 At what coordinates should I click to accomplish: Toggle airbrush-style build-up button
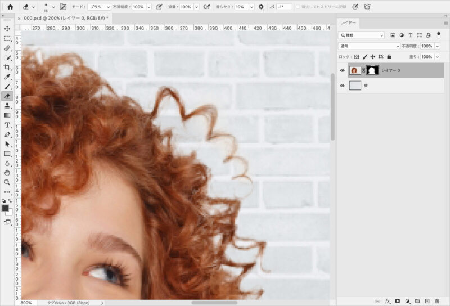(x=206, y=7)
